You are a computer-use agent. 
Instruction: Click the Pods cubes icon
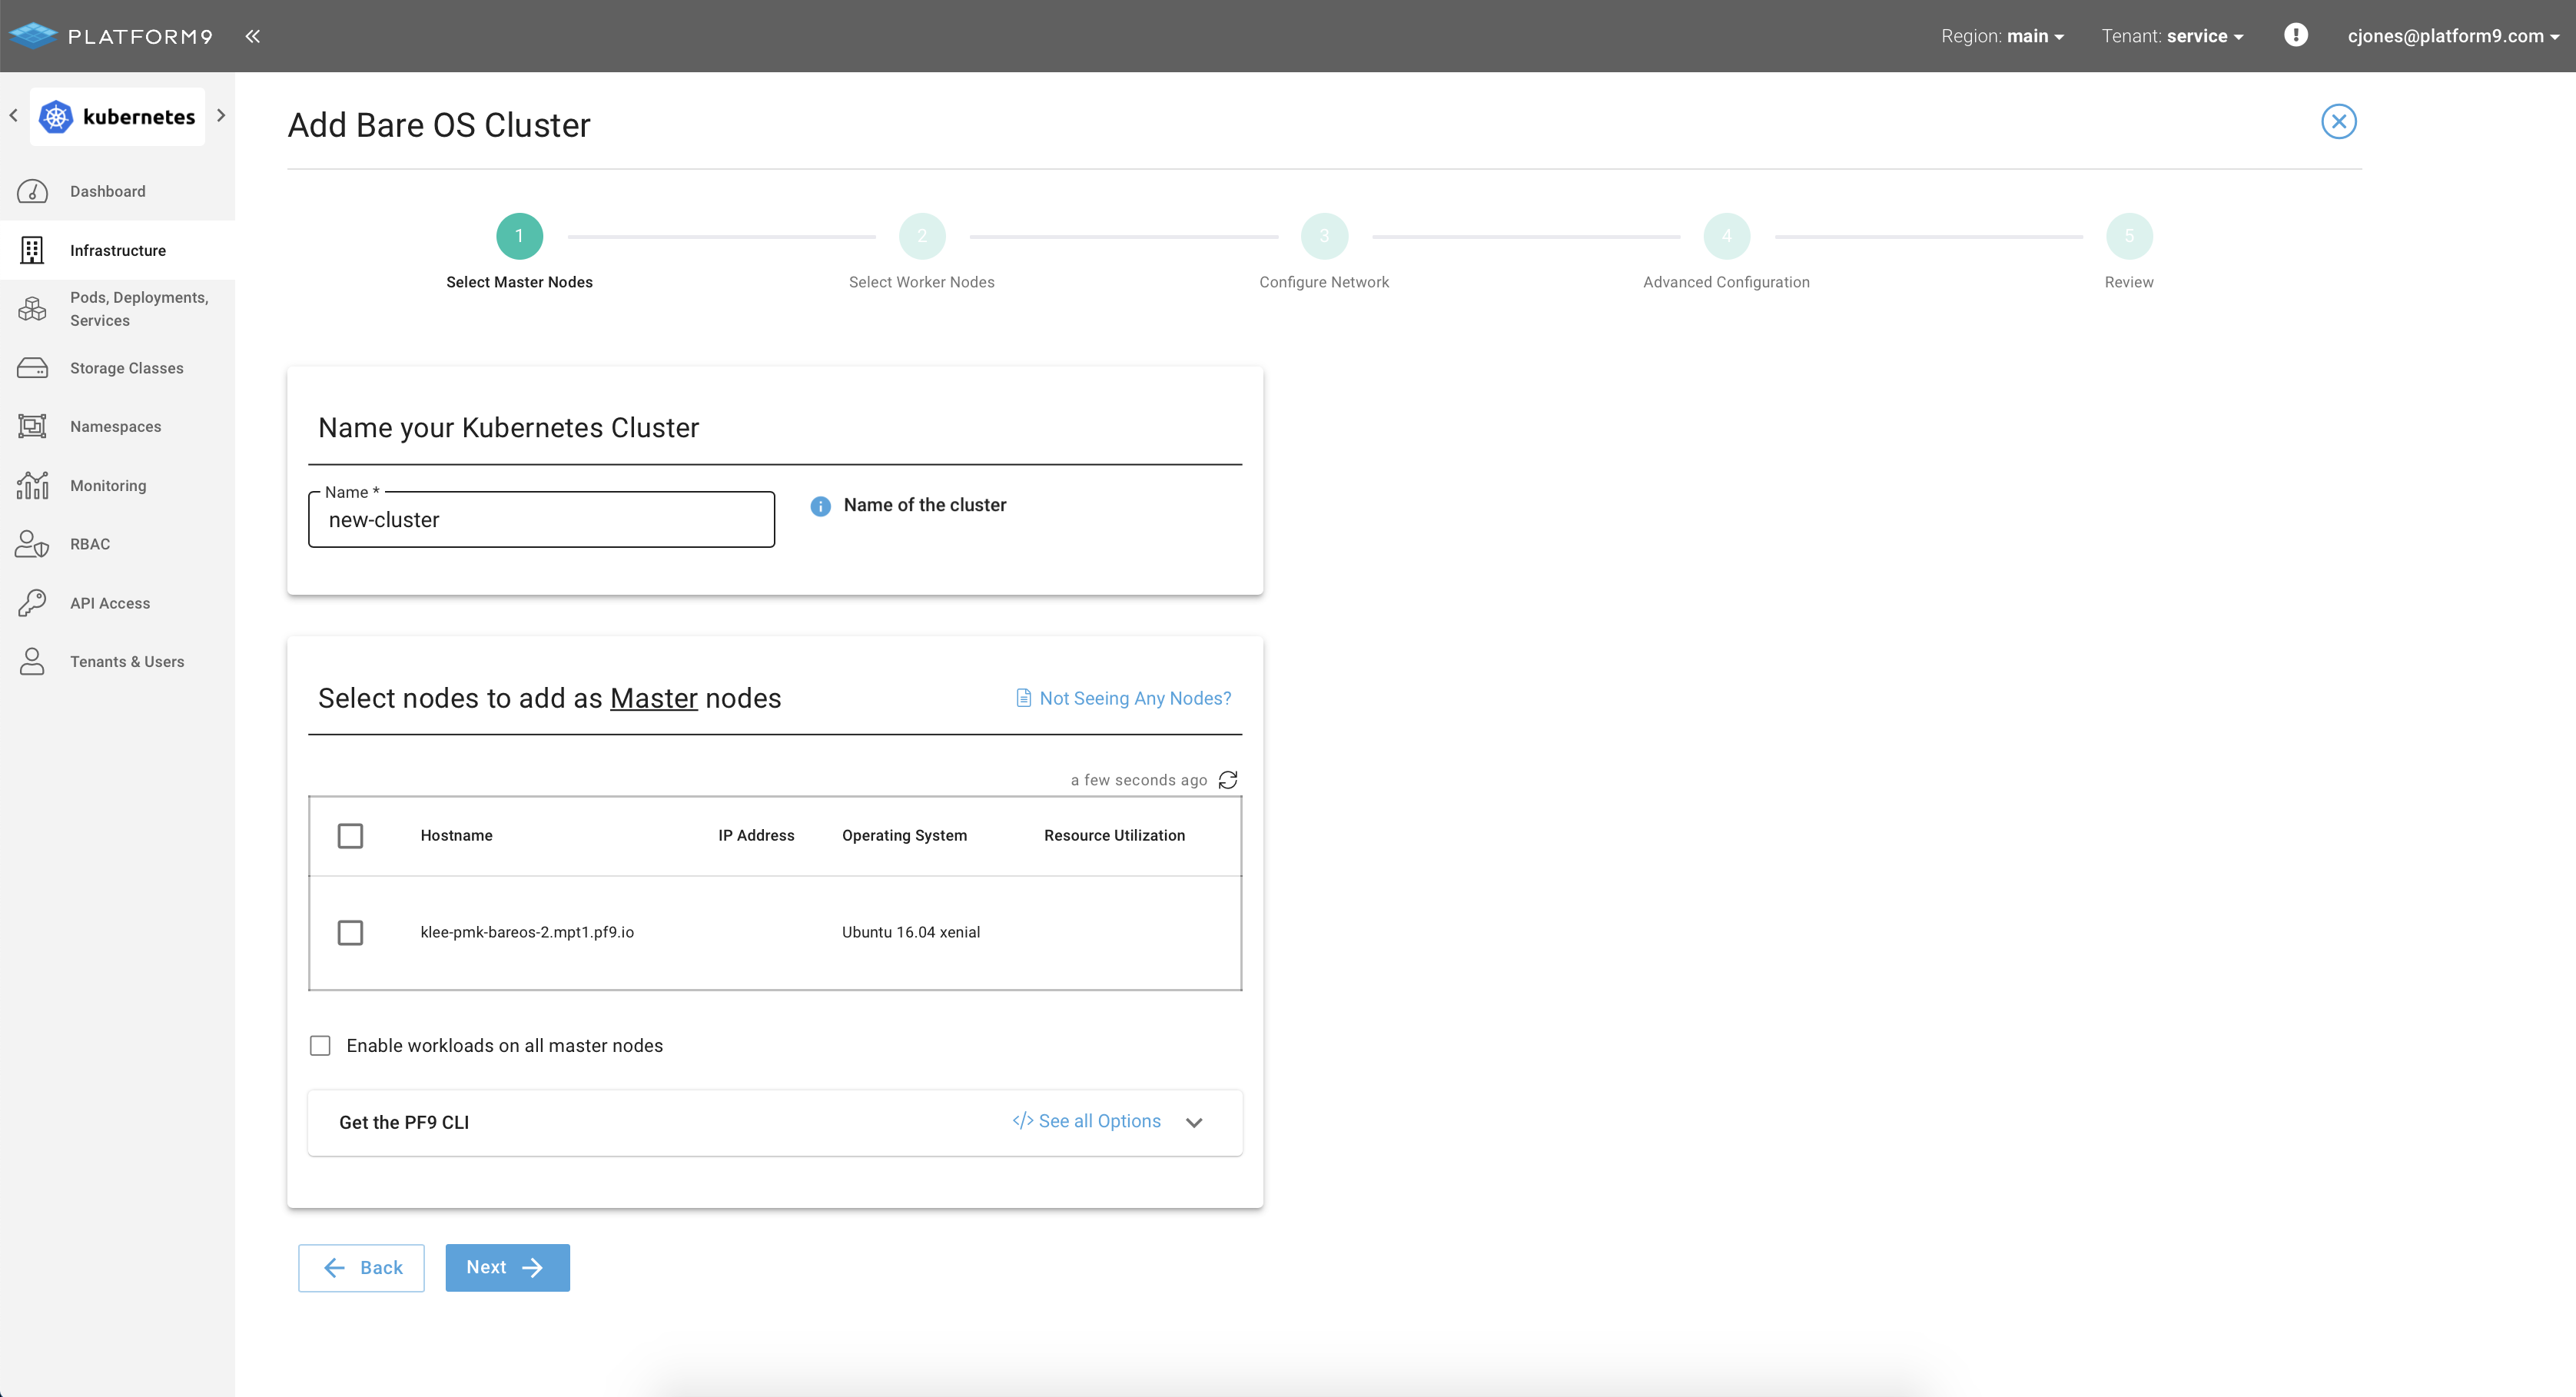(32, 309)
